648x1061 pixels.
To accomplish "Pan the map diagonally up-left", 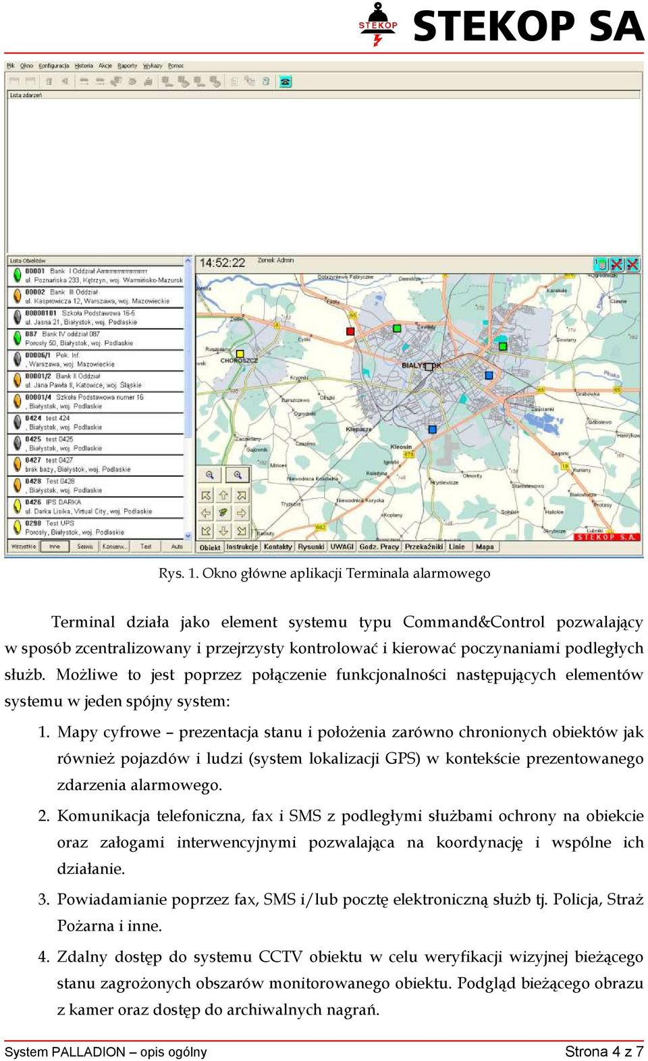I will coord(207,496).
